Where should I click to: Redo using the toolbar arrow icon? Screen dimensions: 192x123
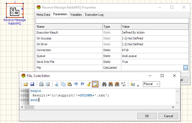pos(82,84)
